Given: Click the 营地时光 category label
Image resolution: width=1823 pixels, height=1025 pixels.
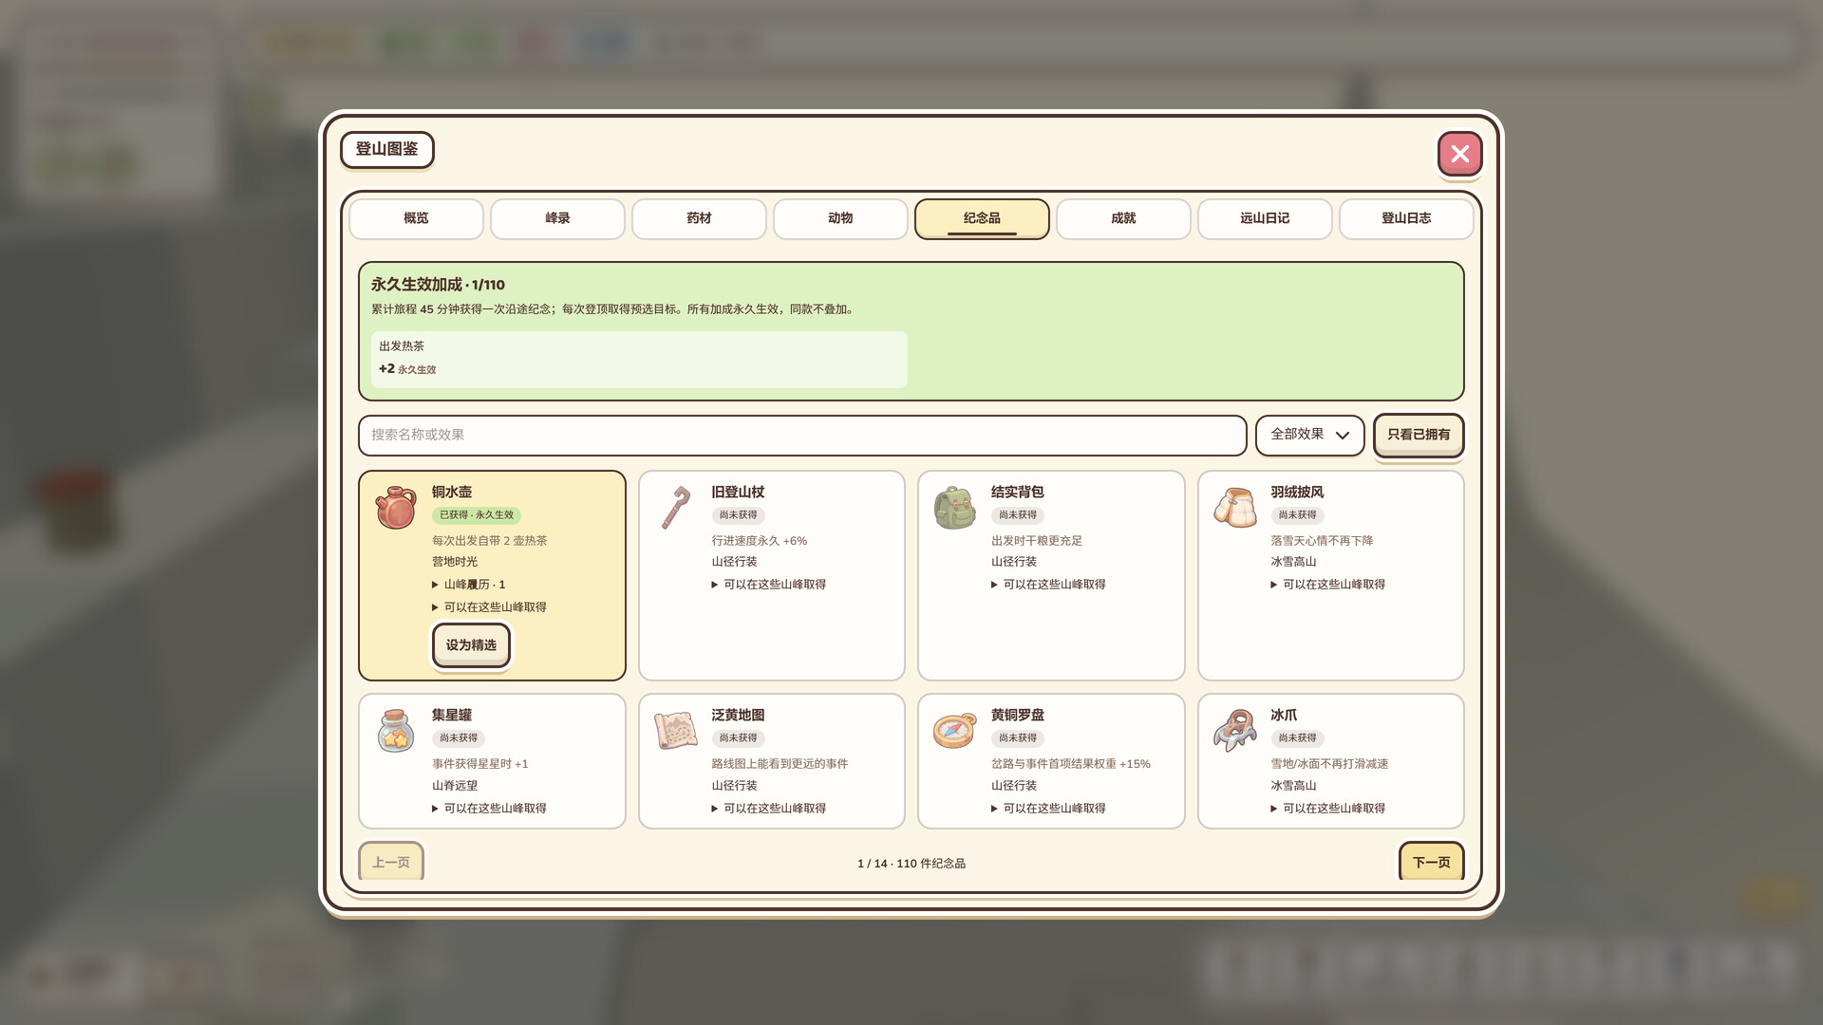Looking at the screenshot, I should 455,562.
